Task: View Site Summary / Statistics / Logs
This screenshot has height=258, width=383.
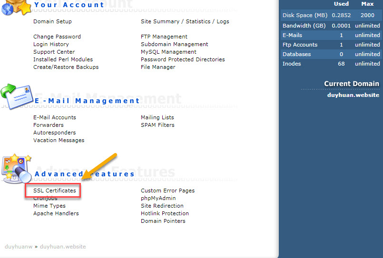Action: click(x=185, y=21)
